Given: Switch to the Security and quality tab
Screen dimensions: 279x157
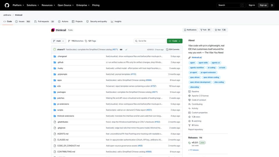Looking at the screenshot, I should point(96,22).
